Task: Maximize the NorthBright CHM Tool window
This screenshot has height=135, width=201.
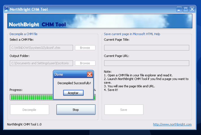Action: click(x=186, y=9)
